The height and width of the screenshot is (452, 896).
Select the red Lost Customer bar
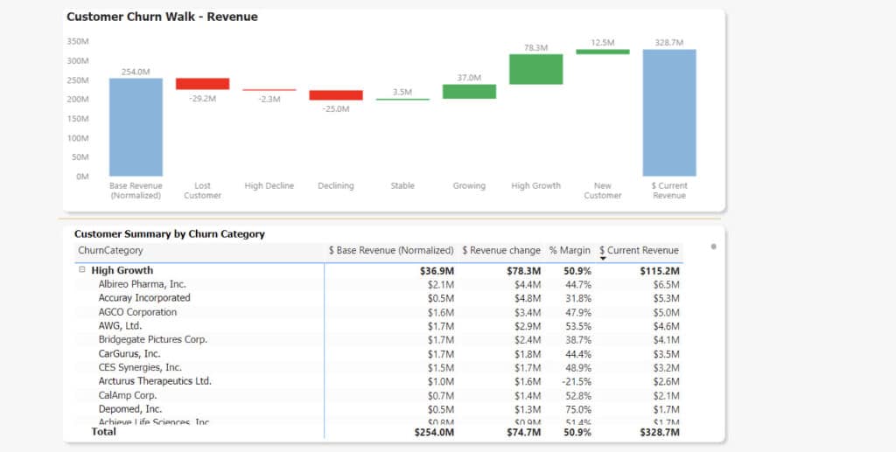point(202,84)
